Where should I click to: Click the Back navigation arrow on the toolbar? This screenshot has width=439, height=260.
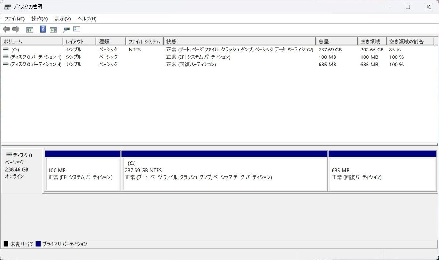(x=6, y=29)
